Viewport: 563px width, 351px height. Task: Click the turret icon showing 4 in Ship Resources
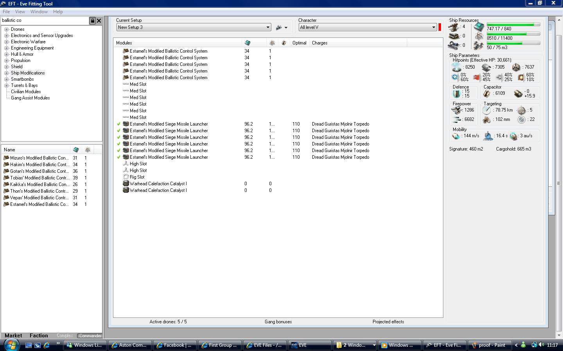pos(454,27)
